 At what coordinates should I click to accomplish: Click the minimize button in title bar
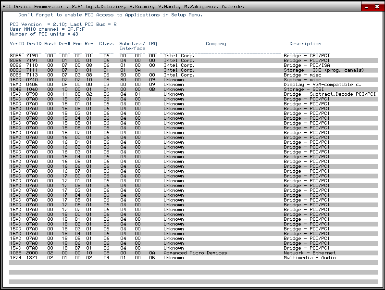pyautogui.click(x=366, y=6)
